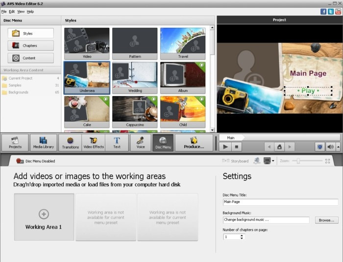Switch to the Chapters section
Screen dimensions: 343x262
(x=30, y=45)
